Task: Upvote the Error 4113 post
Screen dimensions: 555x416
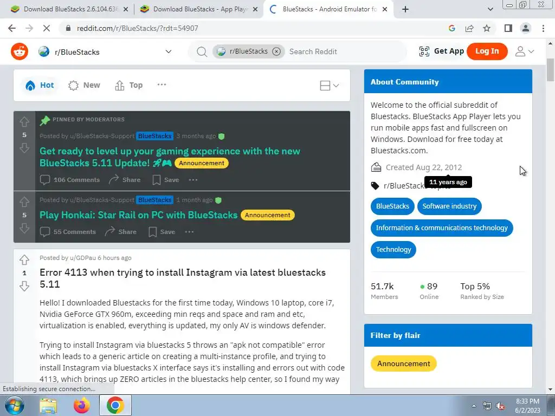Action: point(24,260)
